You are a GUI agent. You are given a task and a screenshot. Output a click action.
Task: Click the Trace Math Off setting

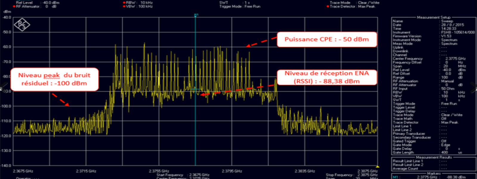[444, 119]
